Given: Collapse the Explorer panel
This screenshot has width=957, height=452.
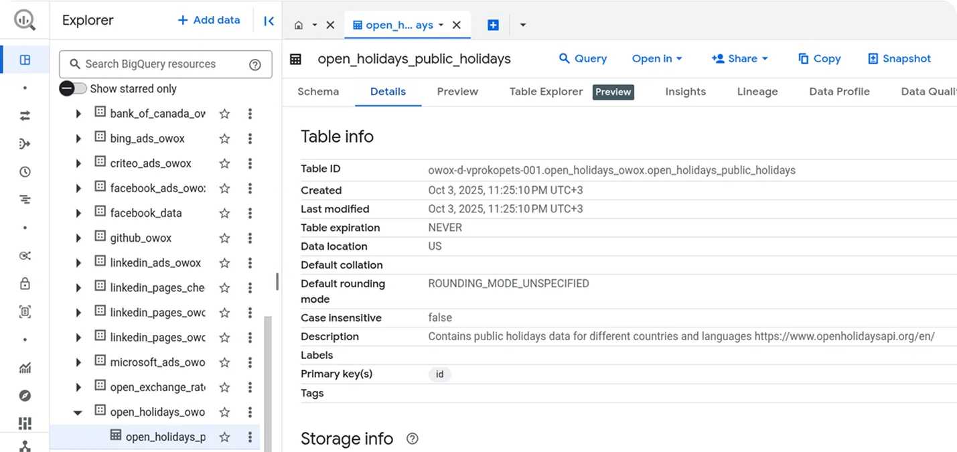Looking at the screenshot, I should tap(269, 21).
